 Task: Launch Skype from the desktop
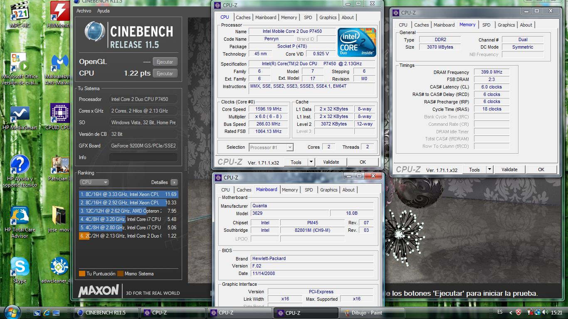pos(20,270)
